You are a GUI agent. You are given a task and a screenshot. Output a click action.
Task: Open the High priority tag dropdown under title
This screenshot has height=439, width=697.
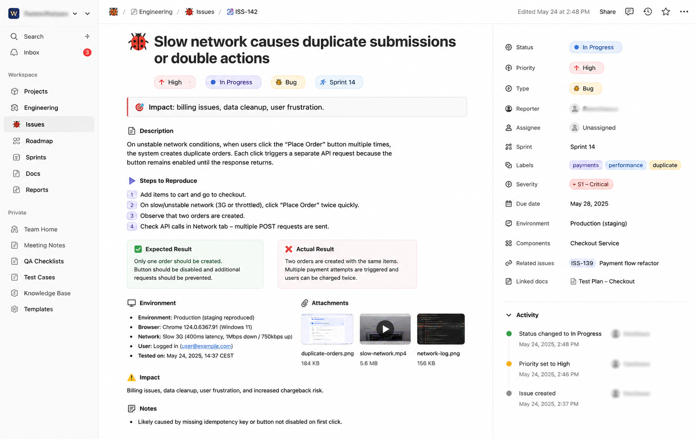pyautogui.click(x=175, y=82)
